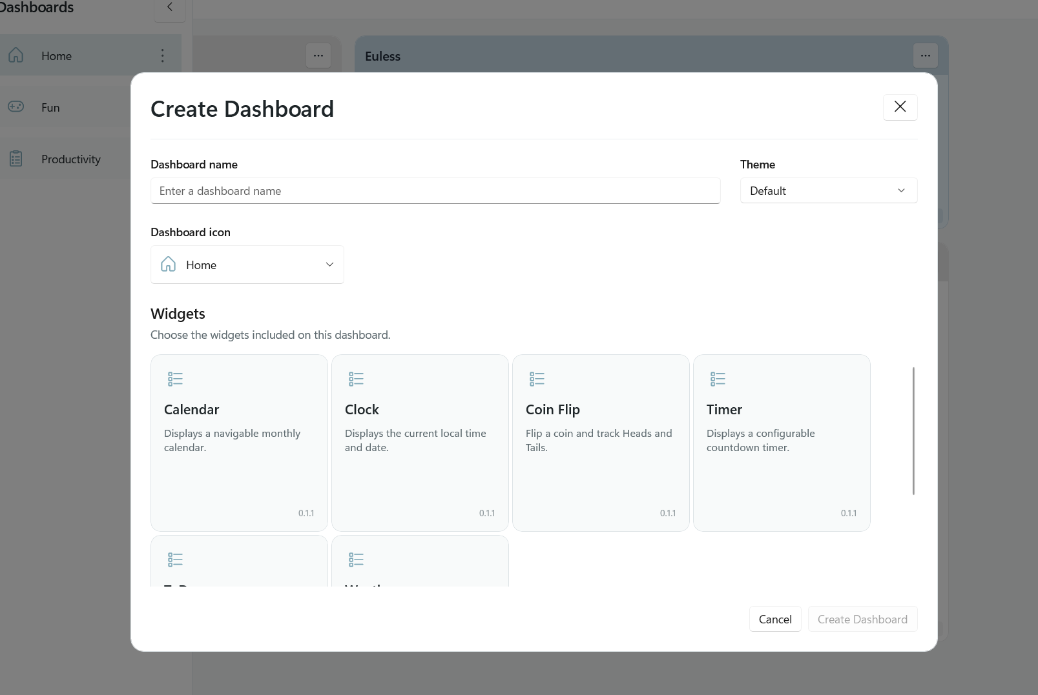The height and width of the screenshot is (695, 1038).
Task: Click 'Choose the widgets included on this dashboard.' text
Action: 271,335
